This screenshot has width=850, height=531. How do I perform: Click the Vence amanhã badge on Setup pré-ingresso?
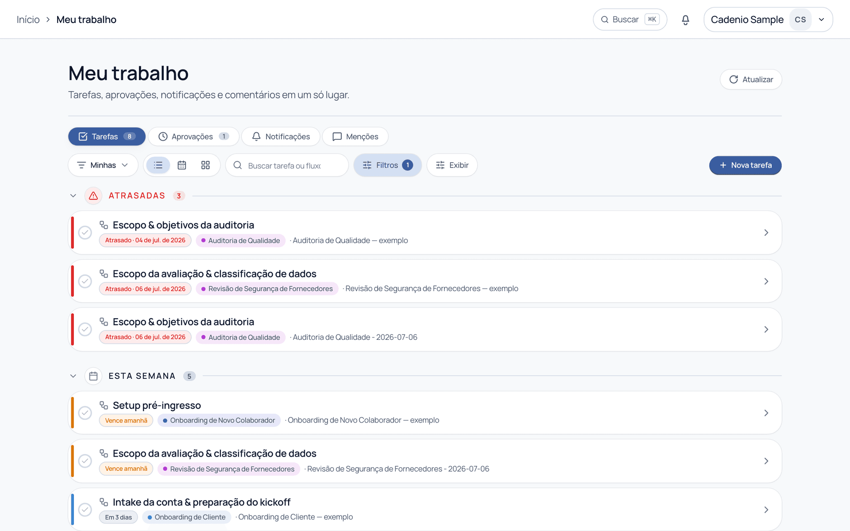pos(126,420)
